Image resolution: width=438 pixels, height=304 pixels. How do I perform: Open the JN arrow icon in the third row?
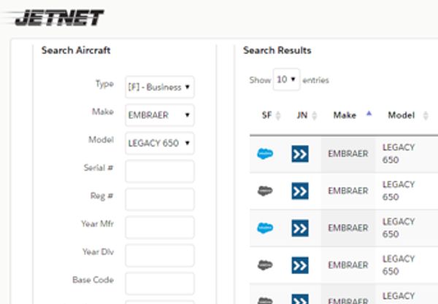click(x=299, y=228)
